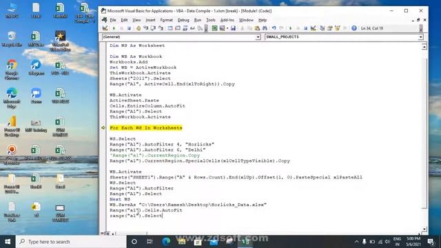Click the Run Sub arrow on Standard toolbar
The width and height of the screenshot is (441, 248).
[x=291, y=28]
